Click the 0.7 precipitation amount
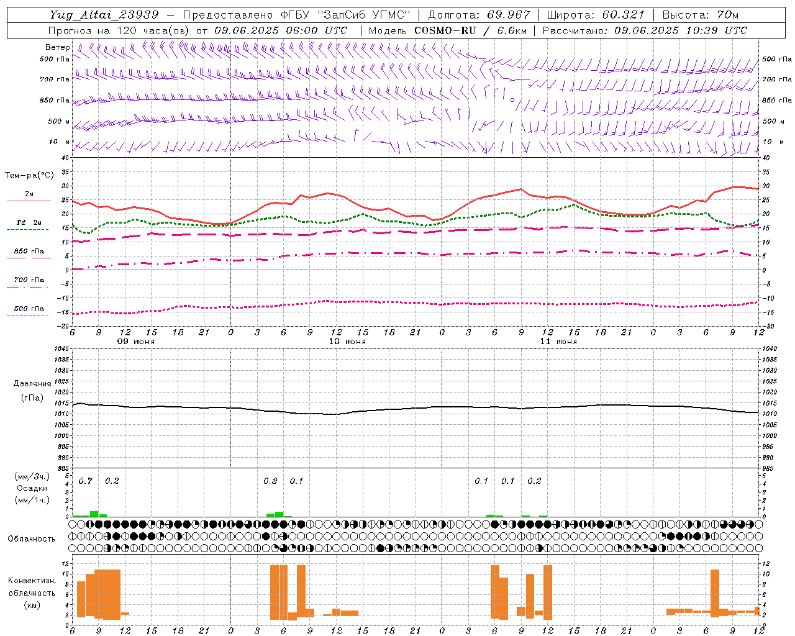Image resolution: width=795 pixels, height=636 pixels. (86, 481)
